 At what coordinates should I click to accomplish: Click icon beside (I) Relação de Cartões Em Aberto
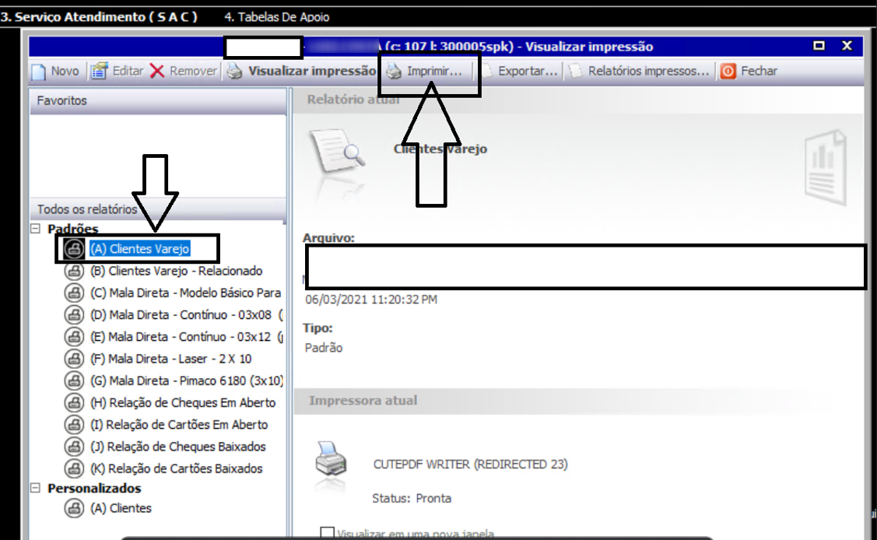point(74,424)
